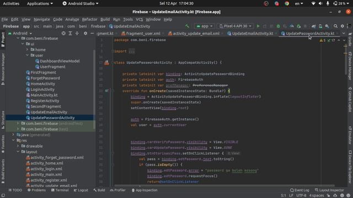Click the Make Project hammer icon

pos(187,26)
